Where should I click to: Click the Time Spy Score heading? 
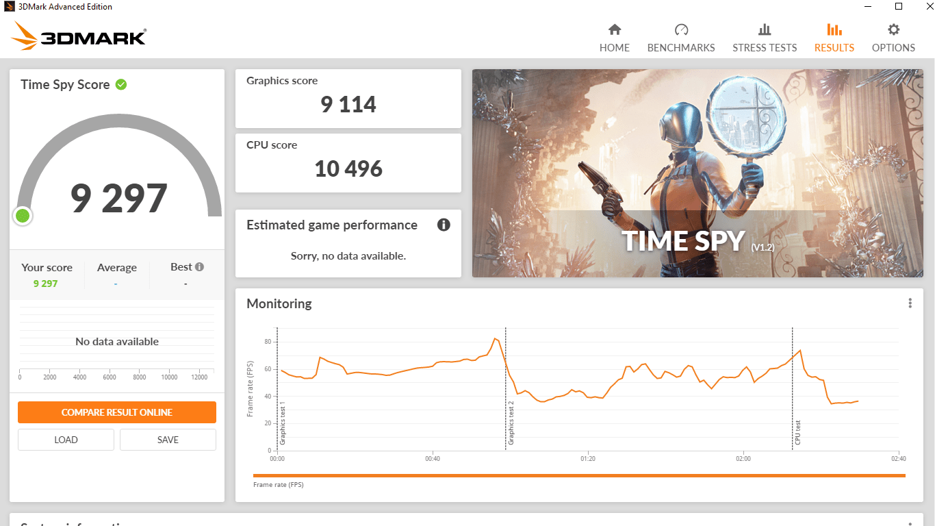(x=65, y=84)
